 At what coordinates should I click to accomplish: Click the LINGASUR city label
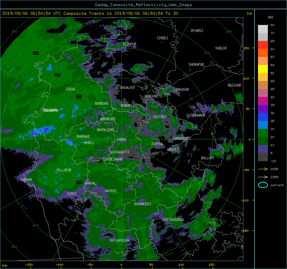pos(181,90)
